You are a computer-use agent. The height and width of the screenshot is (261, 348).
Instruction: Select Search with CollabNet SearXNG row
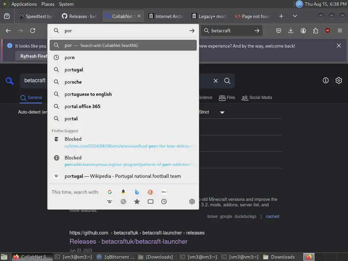click(x=123, y=45)
